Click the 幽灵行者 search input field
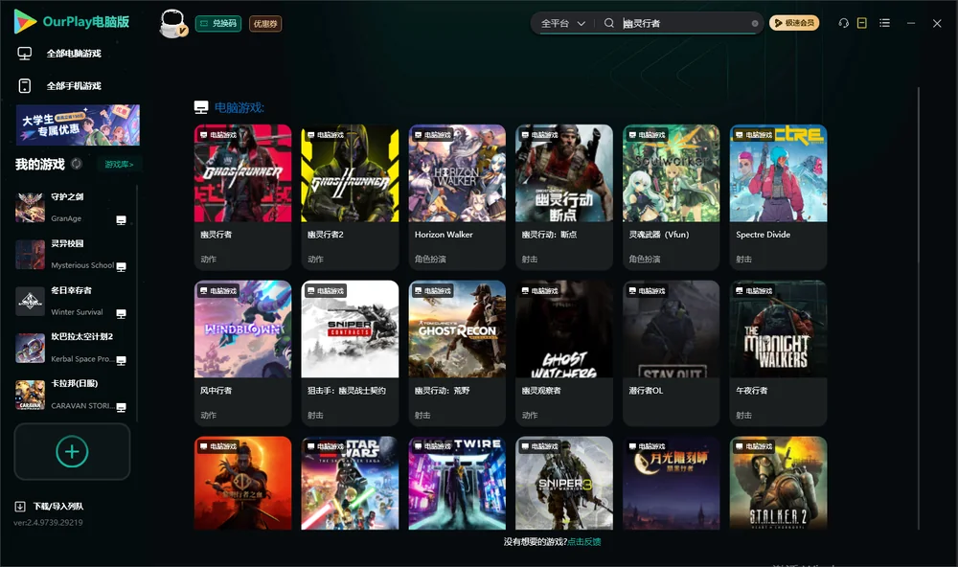The image size is (958, 567). (684, 23)
